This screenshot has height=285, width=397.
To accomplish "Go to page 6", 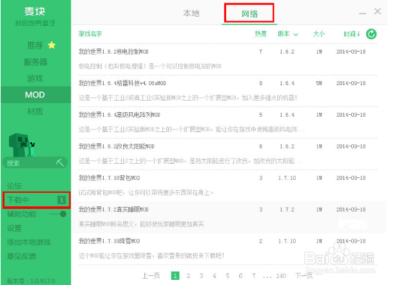I will [240, 275].
